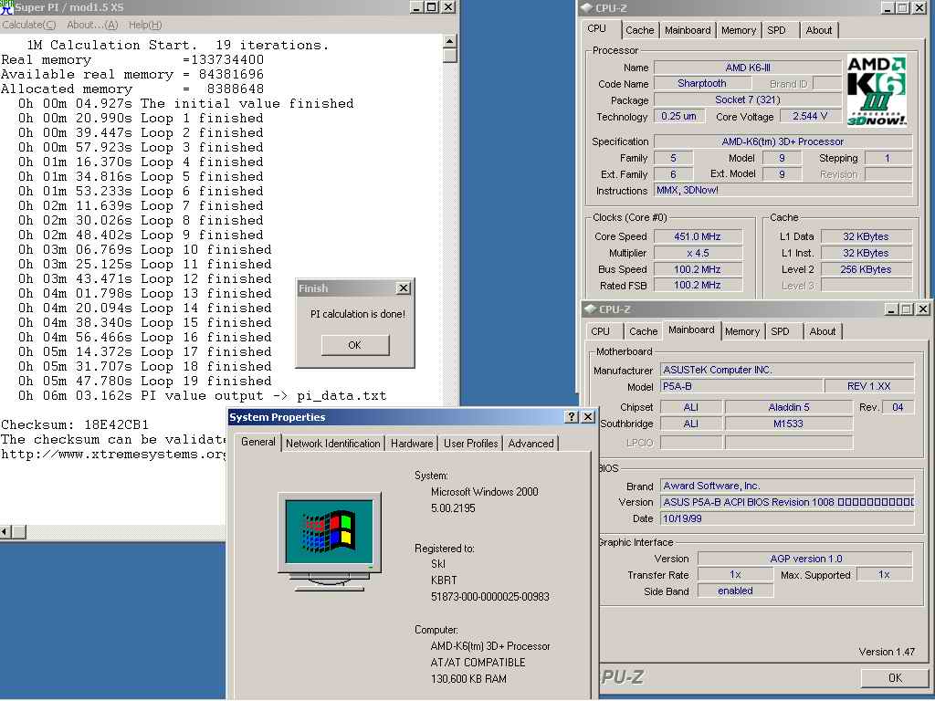This screenshot has width=935, height=701.
Task: Click the Super PI application icon in title bar
Action: tap(6, 7)
